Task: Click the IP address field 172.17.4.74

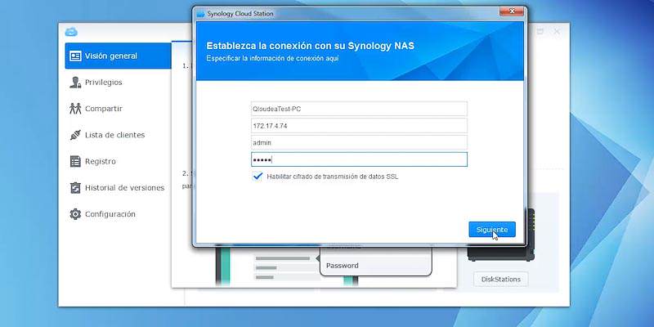Action: 359,126
